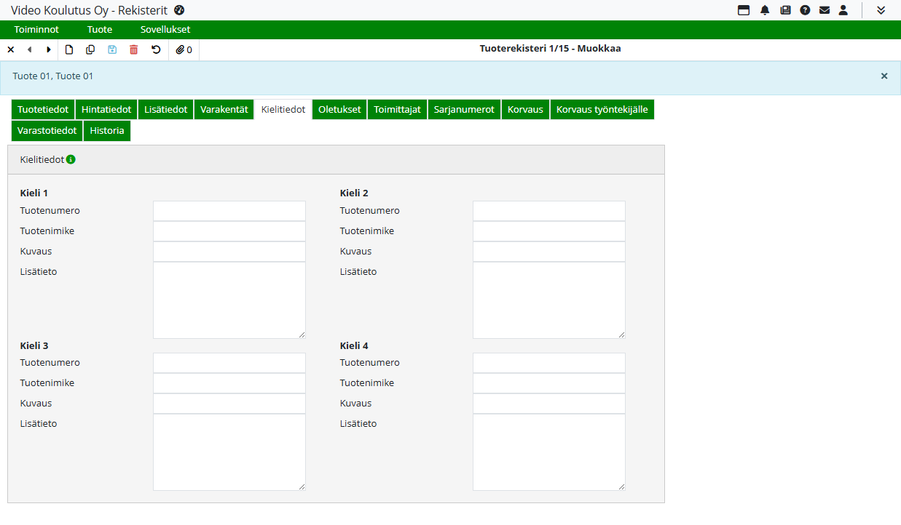Open the Sovellukset menu
Image resolution: width=901 pixels, height=525 pixels.
(x=165, y=30)
